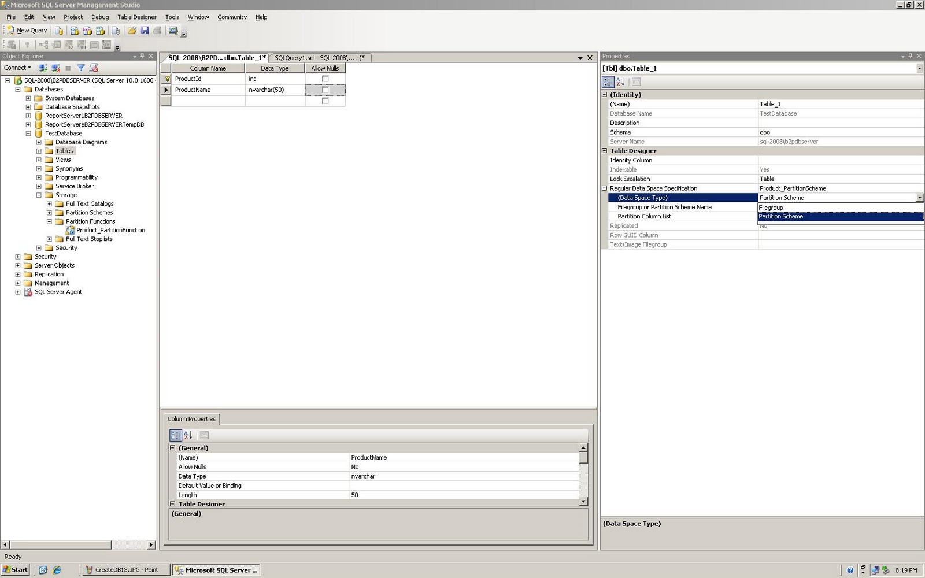Choose Filegroup from the dropdown list
The height and width of the screenshot is (578, 925).
pyautogui.click(x=841, y=208)
